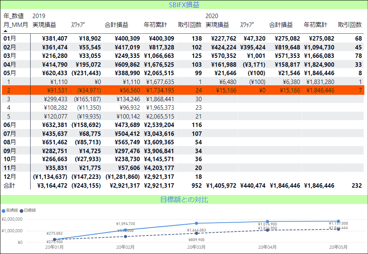The height and width of the screenshot is (254, 368).
Task: Click the ¥96,932 cell in week 4
Action: [130, 108]
